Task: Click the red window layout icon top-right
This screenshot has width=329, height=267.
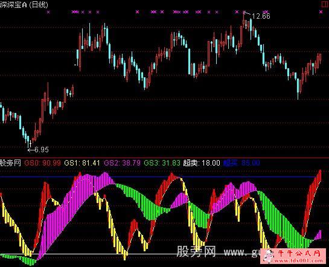Action: click(325, 4)
